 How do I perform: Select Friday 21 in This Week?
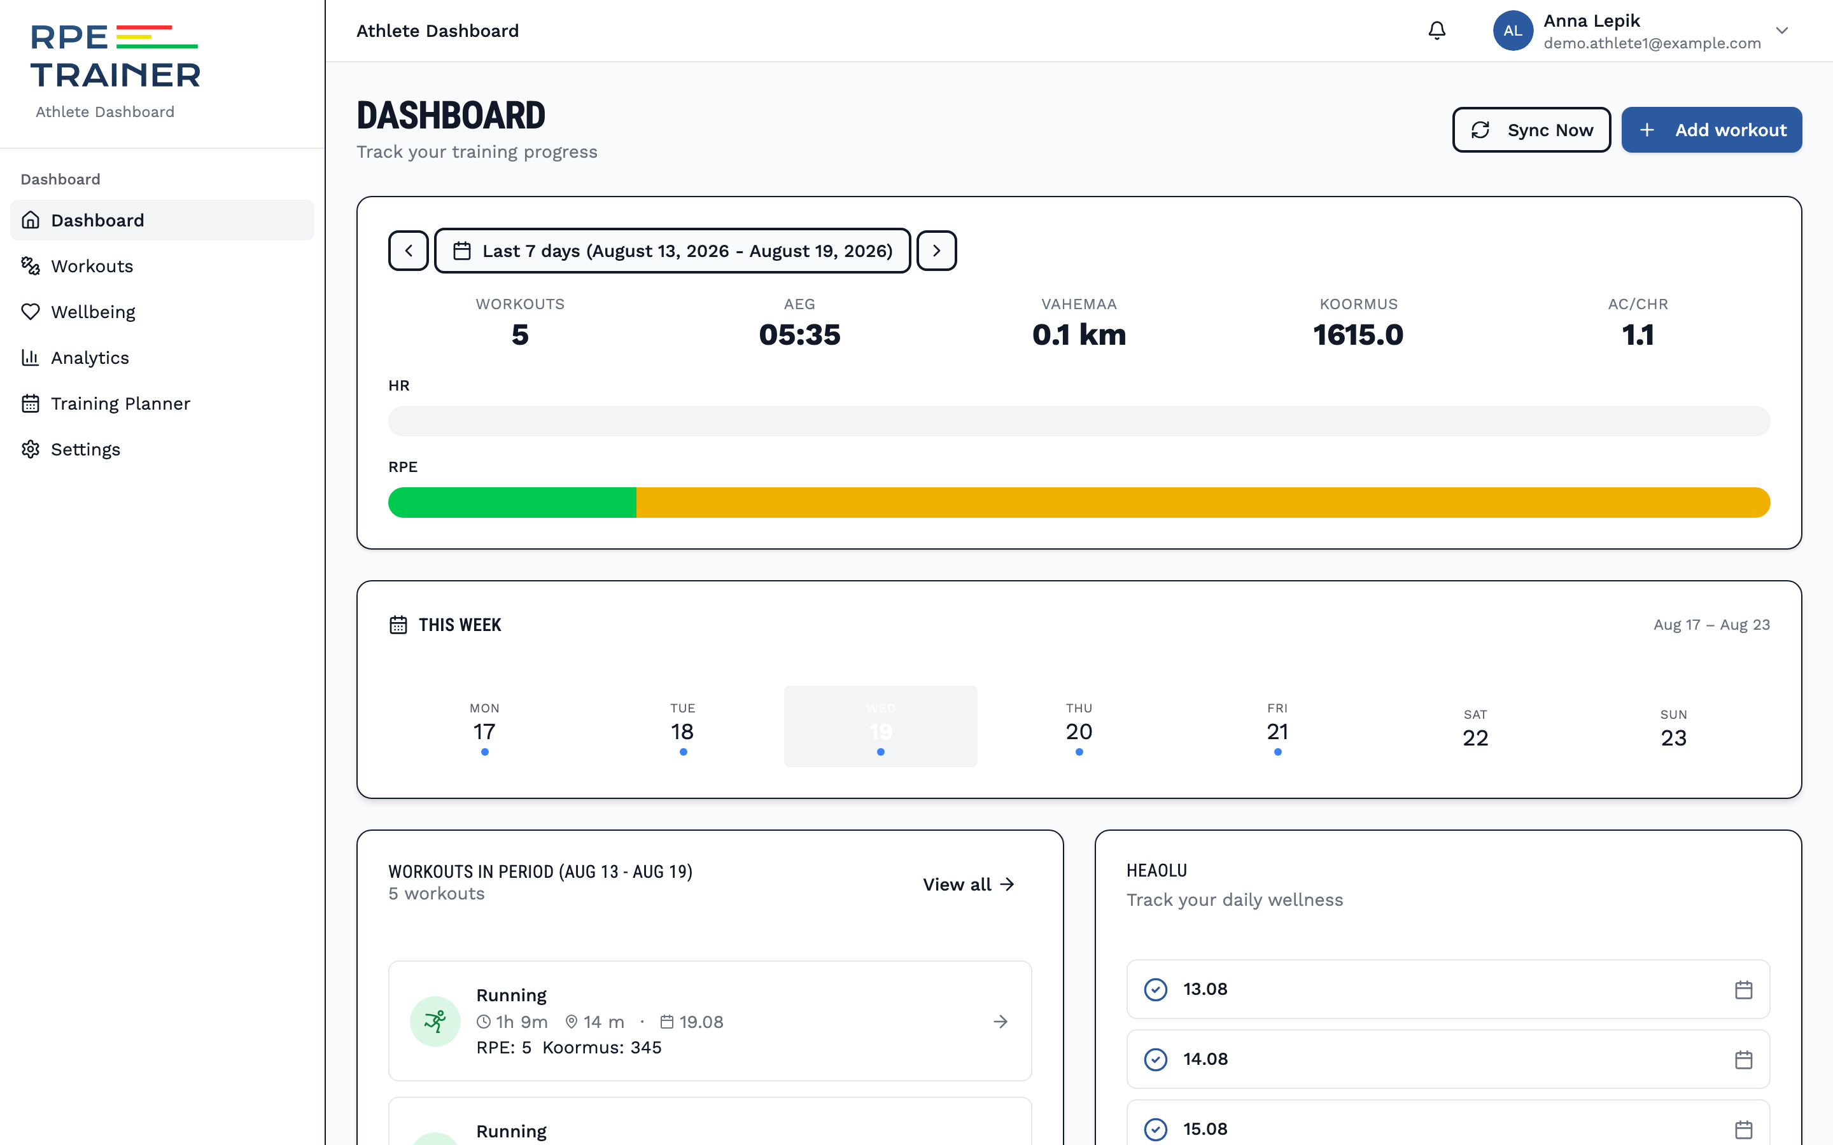click(1277, 726)
